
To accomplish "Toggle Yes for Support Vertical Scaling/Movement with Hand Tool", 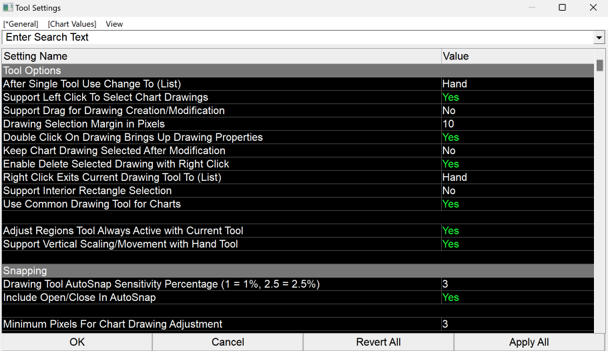I will [450, 244].
